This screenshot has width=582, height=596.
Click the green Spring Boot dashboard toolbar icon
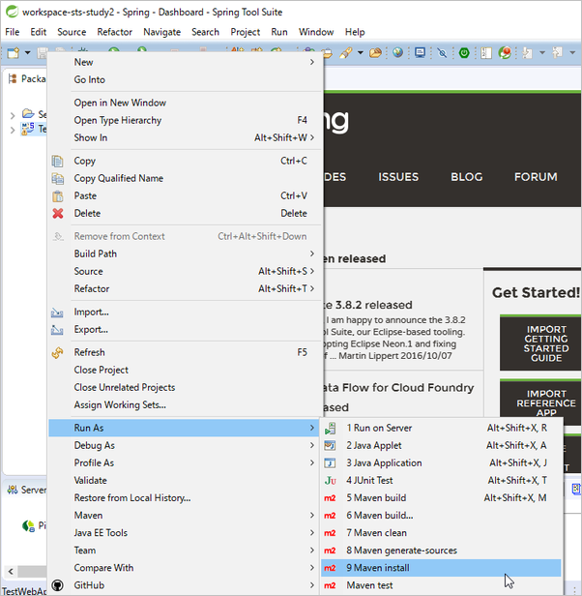[465, 52]
